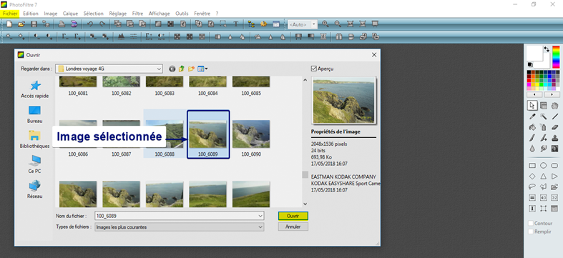
Task: Choose the Lasso selection shape
Action: tap(532, 187)
